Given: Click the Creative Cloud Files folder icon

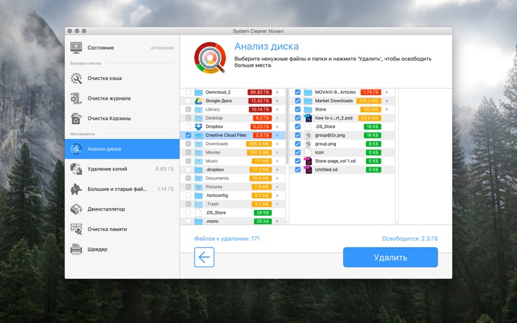Looking at the screenshot, I should coord(198,135).
